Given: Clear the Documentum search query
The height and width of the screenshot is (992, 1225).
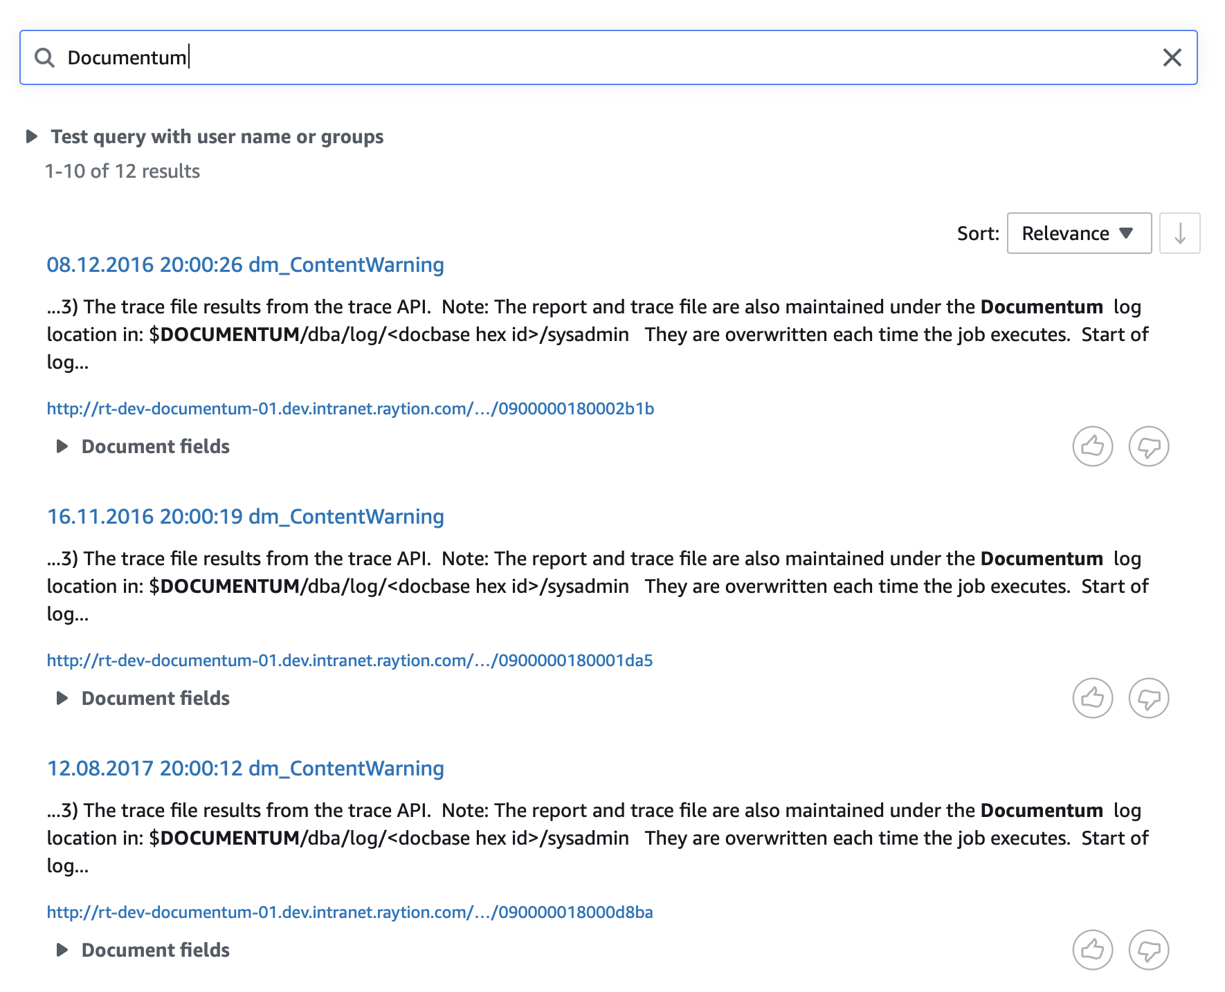Looking at the screenshot, I should [x=1173, y=58].
